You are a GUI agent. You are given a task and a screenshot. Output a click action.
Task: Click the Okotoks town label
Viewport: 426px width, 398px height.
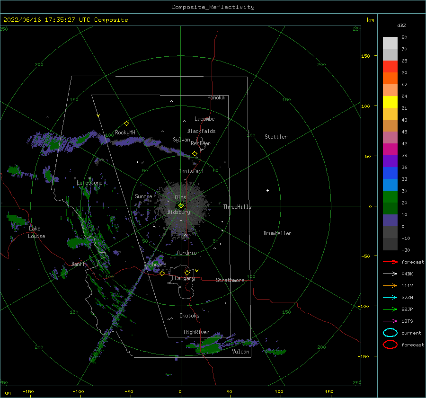[189, 315]
